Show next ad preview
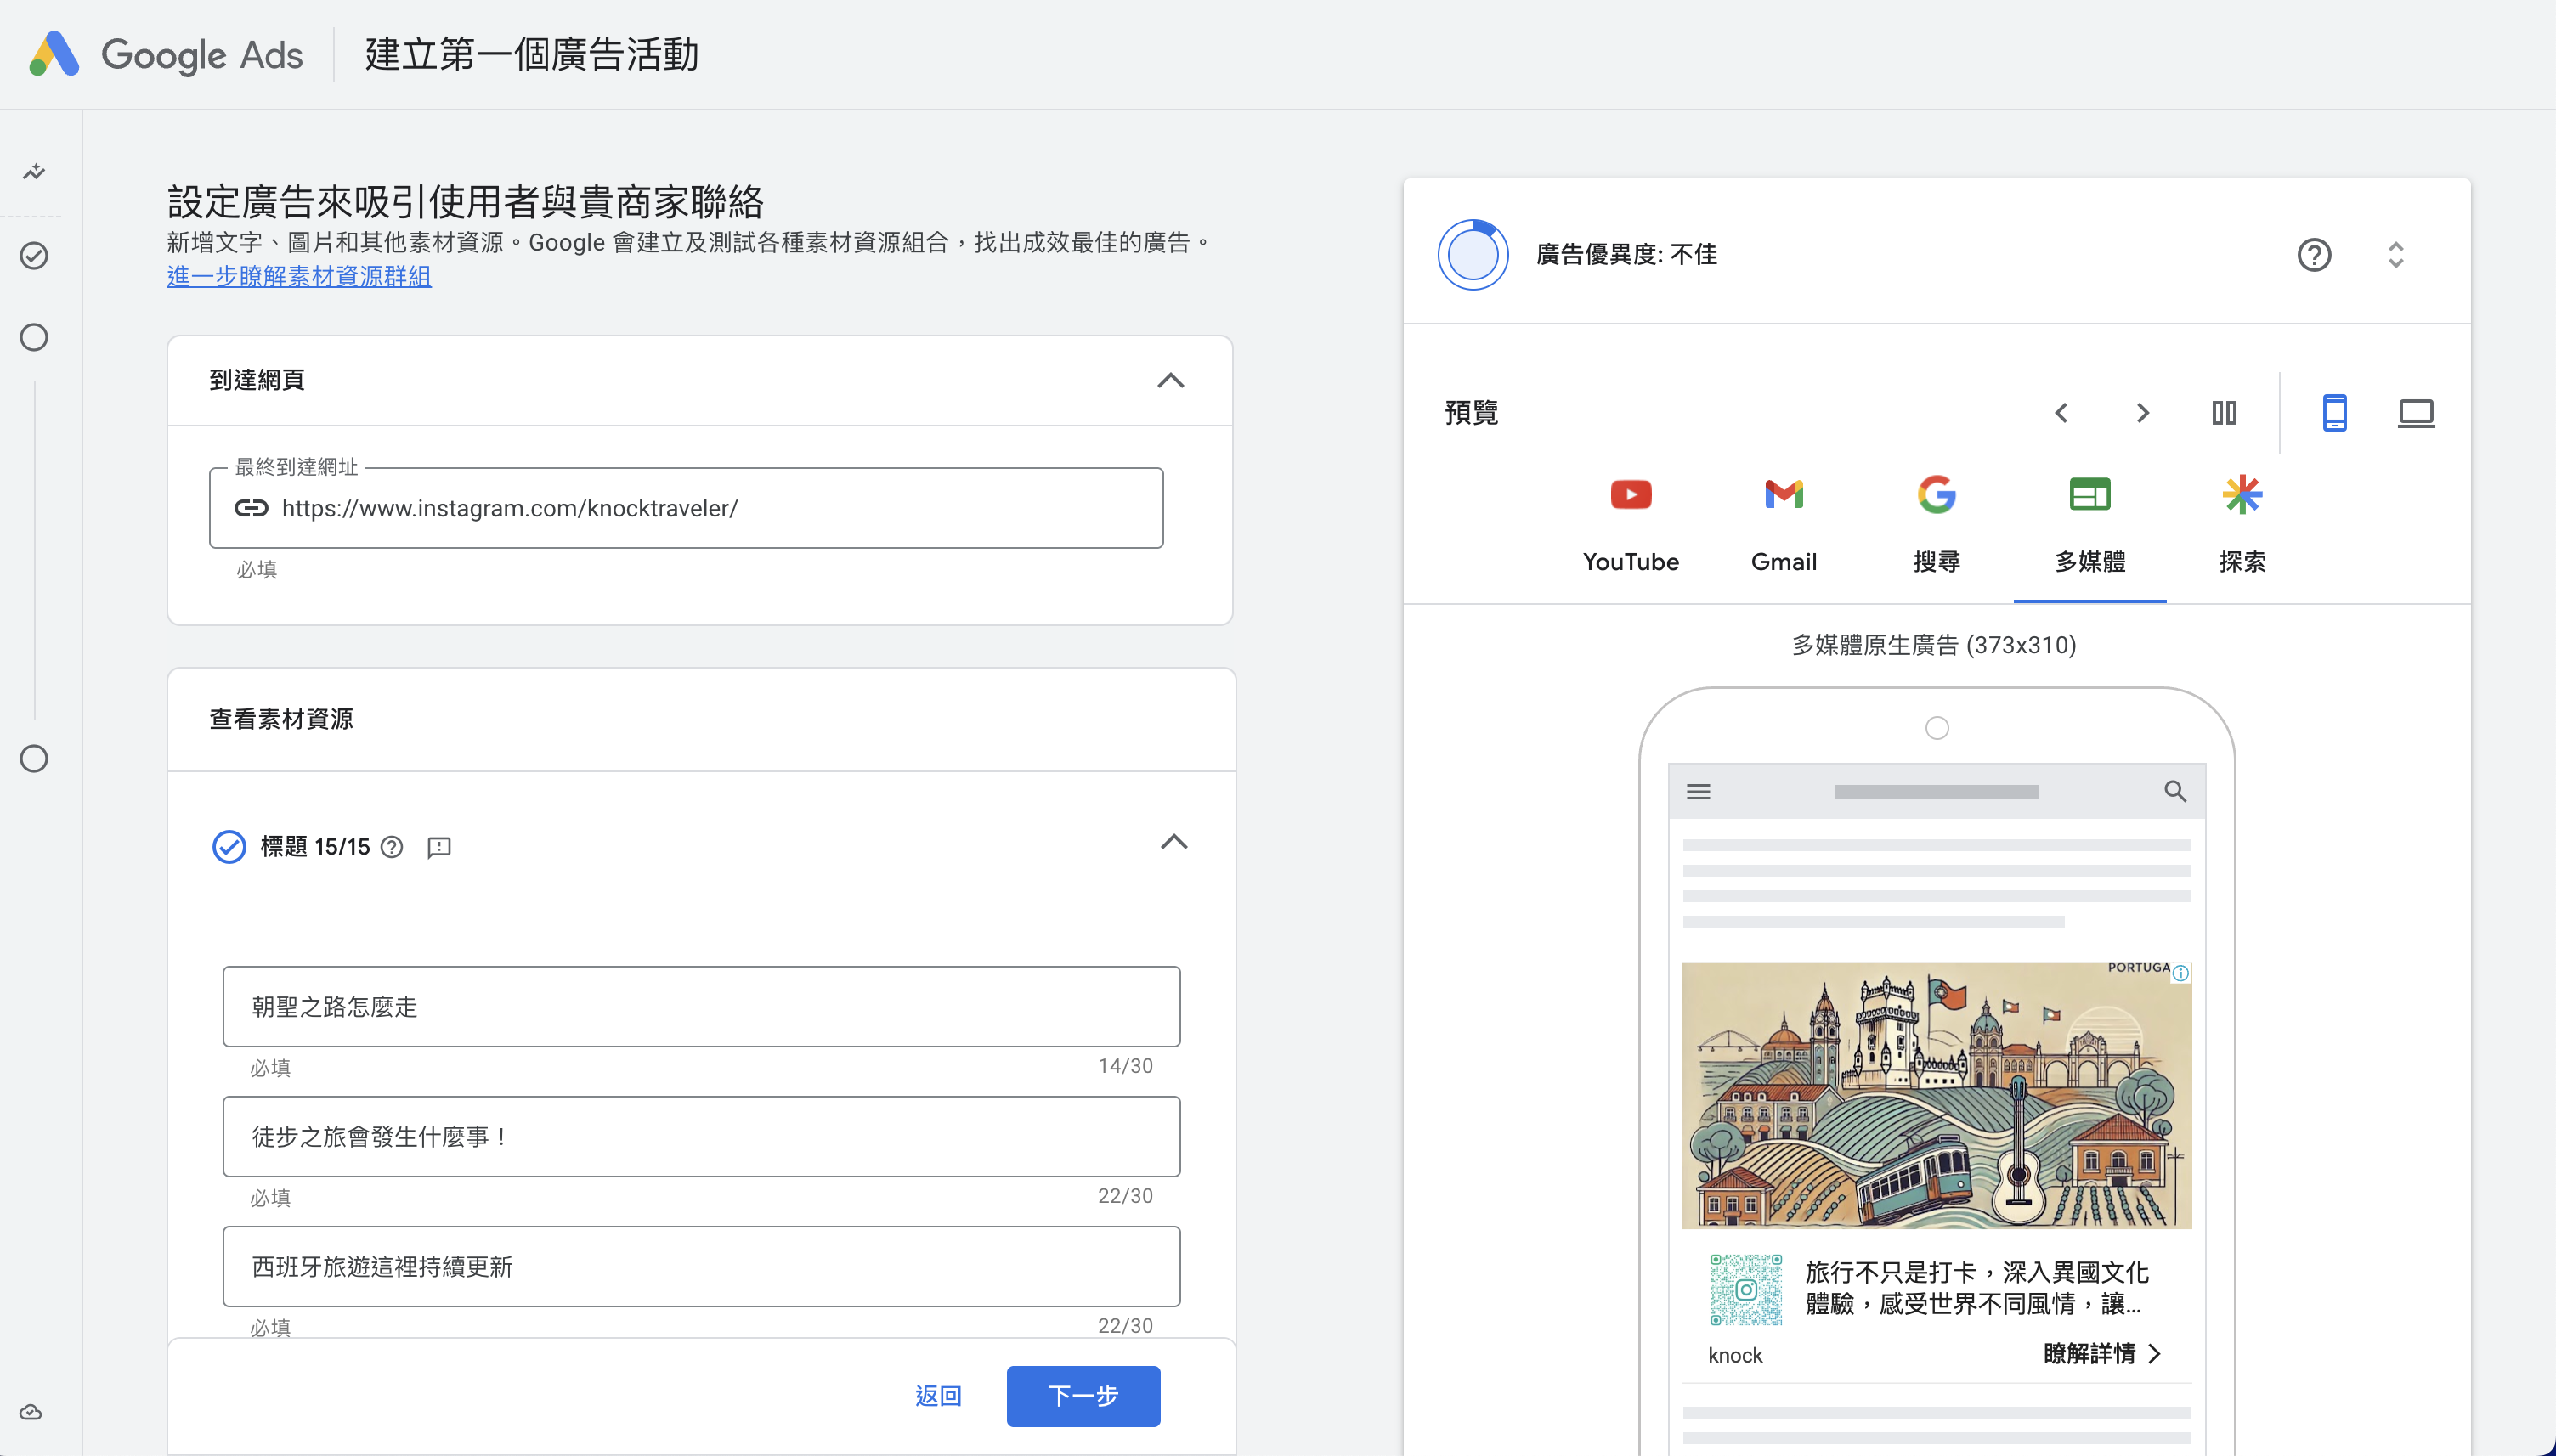 (2142, 413)
